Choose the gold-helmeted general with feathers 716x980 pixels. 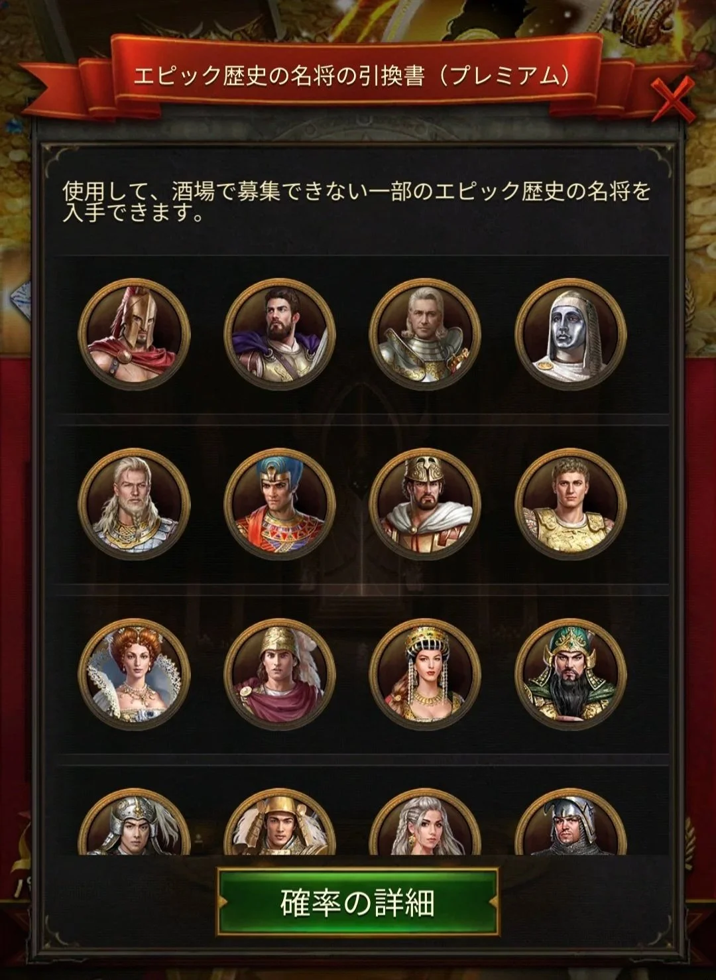click(x=280, y=822)
